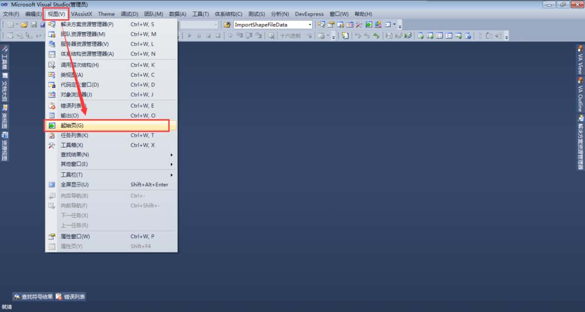Image resolution: width=585 pixels, height=312 pixels.
Task: Open the 文件(F) menu
Action: [11, 14]
